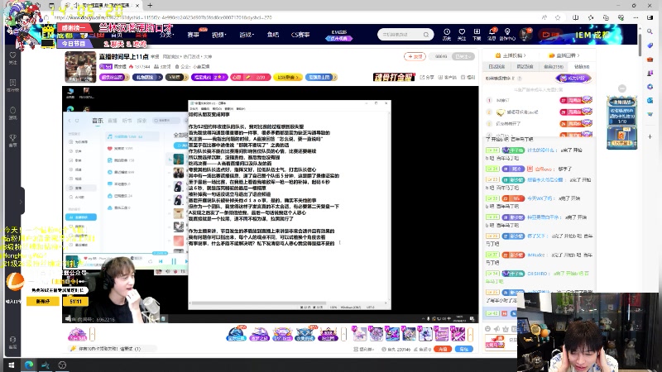Click the help question mark beside 粉丝团
Screen dimensions: 662x372
(520, 79)
